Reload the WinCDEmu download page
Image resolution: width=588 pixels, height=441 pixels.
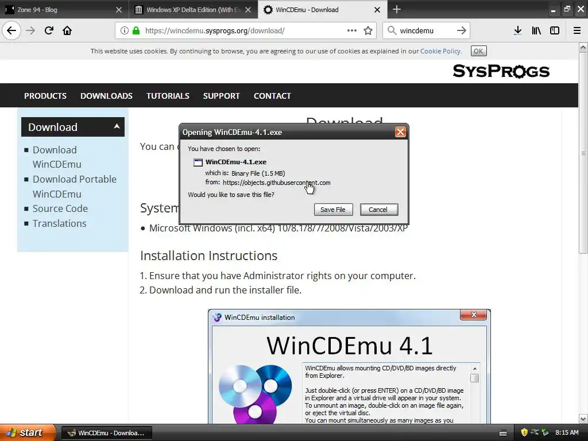click(x=49, y=30)
